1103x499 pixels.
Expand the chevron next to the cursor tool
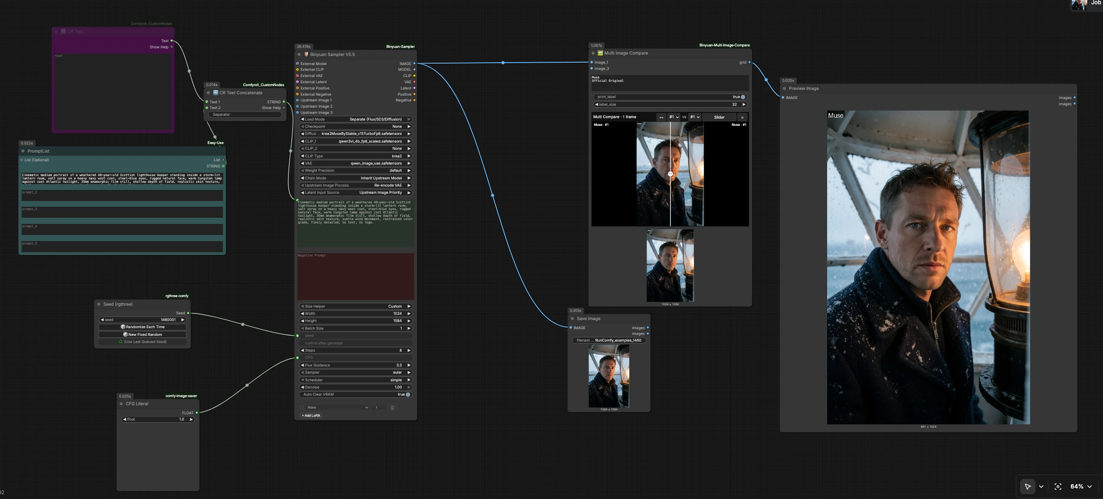1041,487
